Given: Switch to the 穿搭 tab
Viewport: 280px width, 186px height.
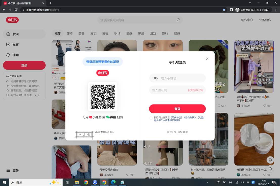Looking at the screenshot, I should pos(69,33).
